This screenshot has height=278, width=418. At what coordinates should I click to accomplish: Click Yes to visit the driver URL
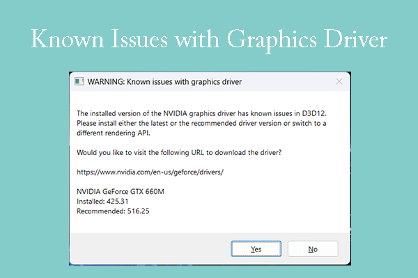256,249
